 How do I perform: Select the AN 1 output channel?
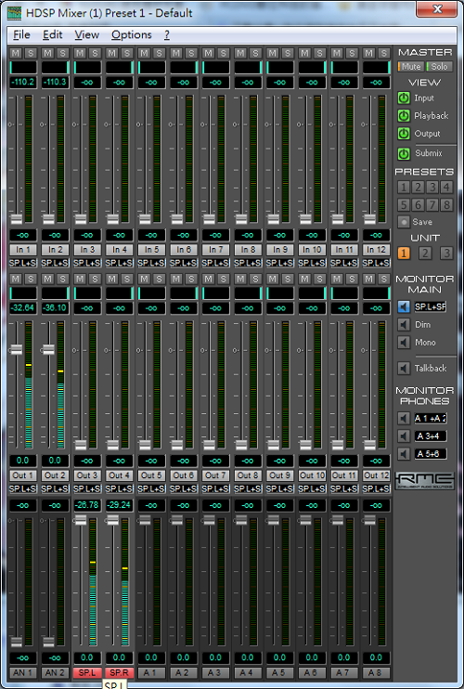pyautogui.click(x=23, y=672)
